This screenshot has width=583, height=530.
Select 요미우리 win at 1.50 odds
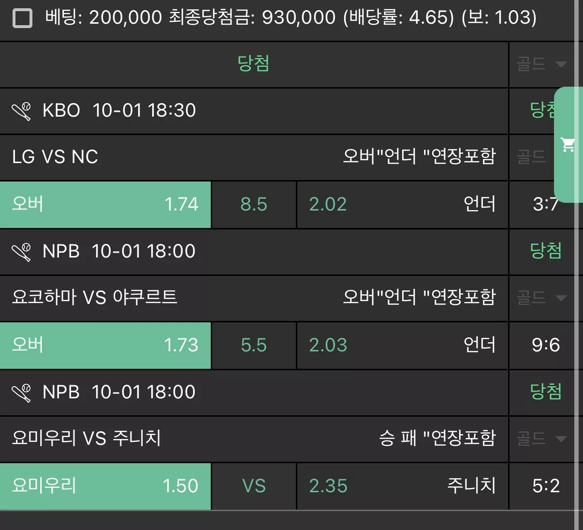(x=105, y=486)
